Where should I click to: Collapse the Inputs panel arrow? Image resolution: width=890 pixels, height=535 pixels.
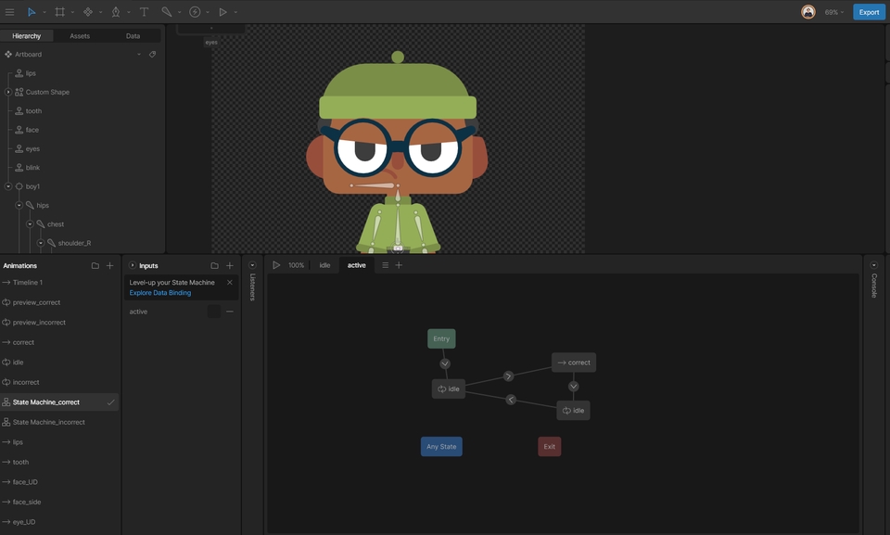click(133, 265)
